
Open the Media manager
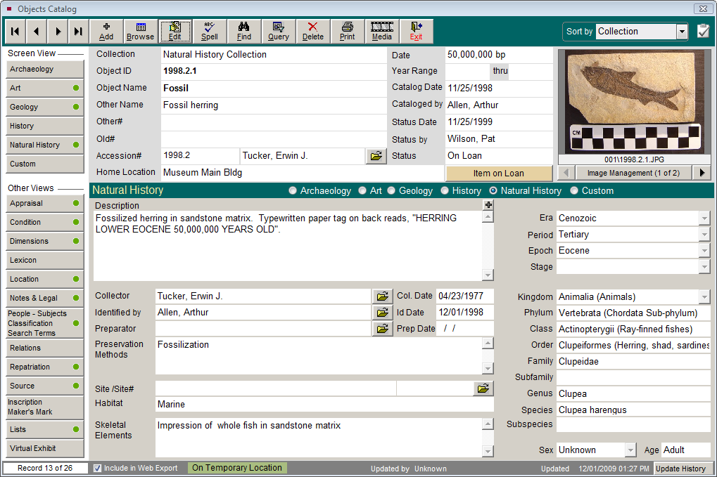[x=381, y=31]
